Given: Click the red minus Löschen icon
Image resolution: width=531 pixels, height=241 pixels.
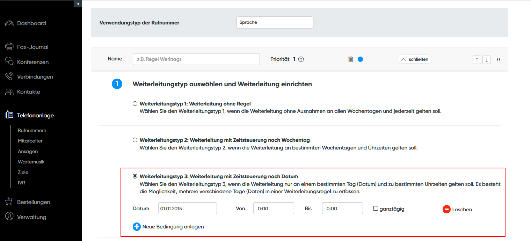Looking at the screenshot, I should click(x=446, y=210).
